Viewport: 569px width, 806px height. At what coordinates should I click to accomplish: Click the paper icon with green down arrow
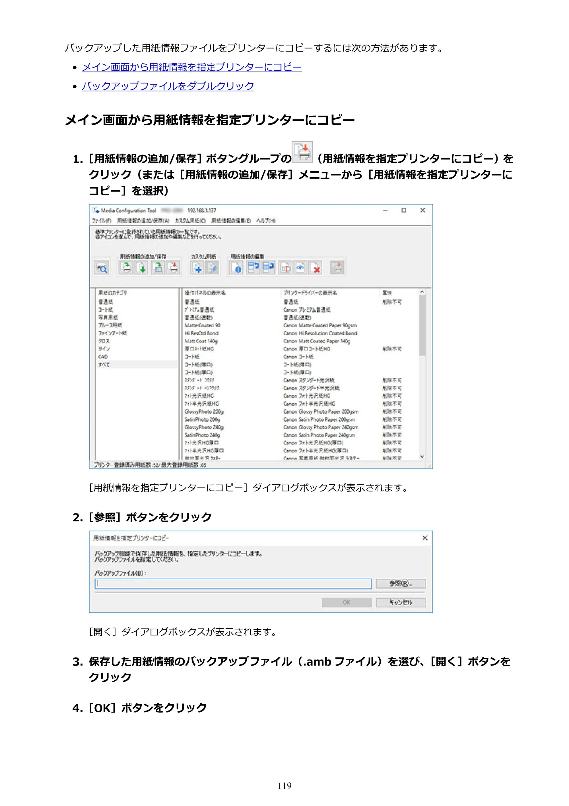(141, 268)
